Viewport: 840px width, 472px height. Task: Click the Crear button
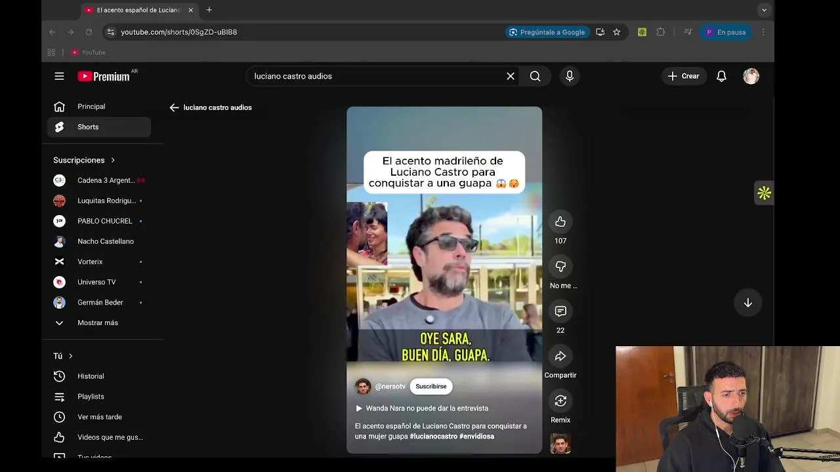tap(683, 76)
